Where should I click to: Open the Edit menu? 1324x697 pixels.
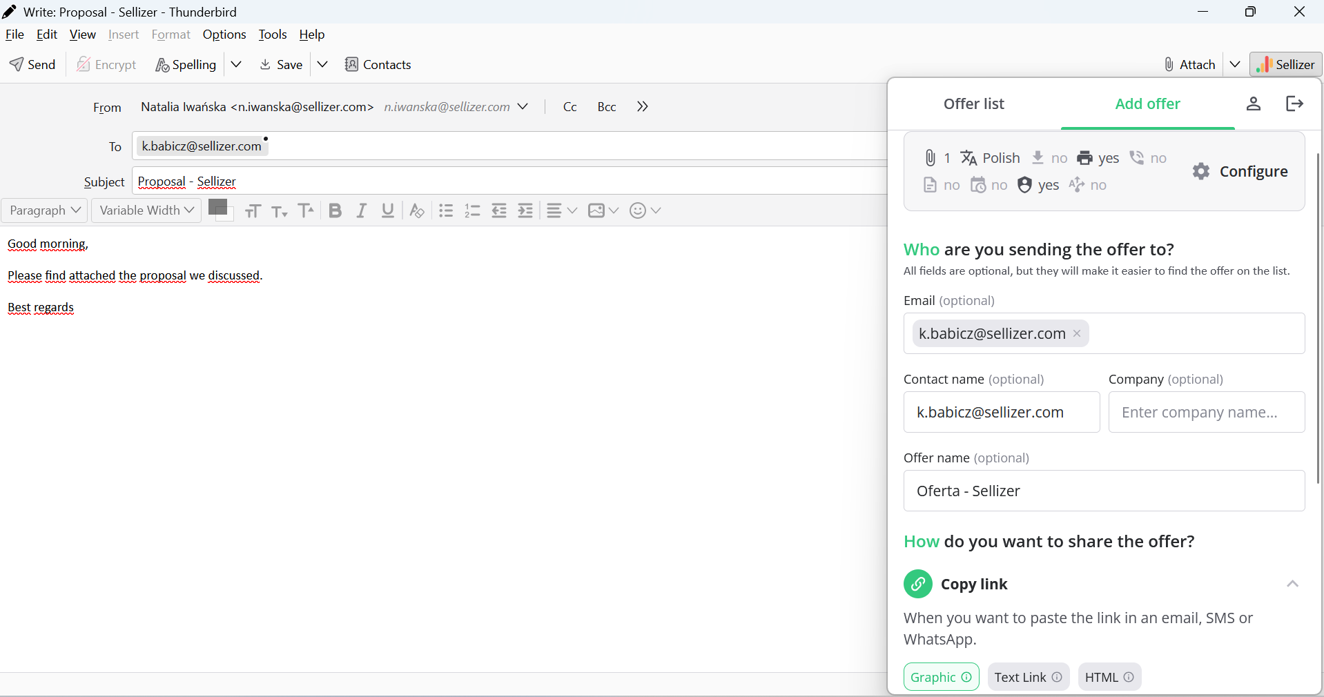47,35
